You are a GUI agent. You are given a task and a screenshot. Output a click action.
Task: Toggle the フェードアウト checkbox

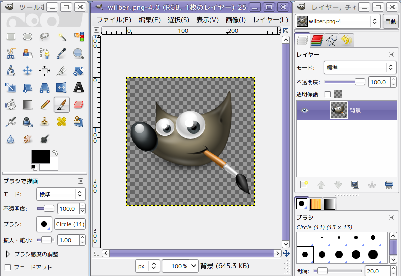pos(8,267)
